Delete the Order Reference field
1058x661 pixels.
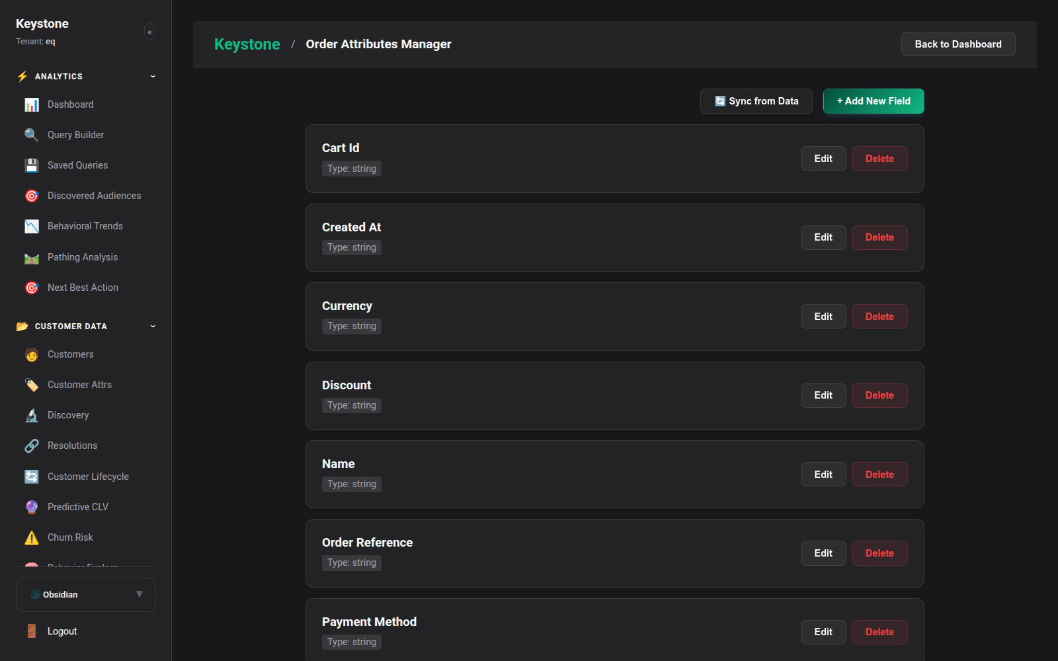coord(879,553)
